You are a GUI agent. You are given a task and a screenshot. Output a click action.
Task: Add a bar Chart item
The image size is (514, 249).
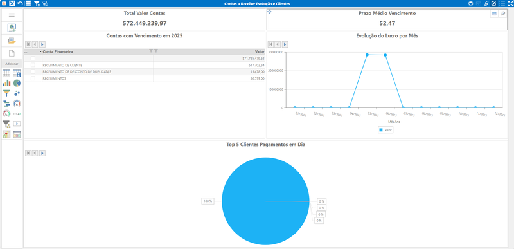pos(6,83)
